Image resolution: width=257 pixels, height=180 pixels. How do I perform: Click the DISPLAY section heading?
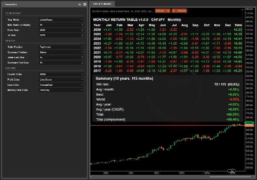tap(10, 41)
